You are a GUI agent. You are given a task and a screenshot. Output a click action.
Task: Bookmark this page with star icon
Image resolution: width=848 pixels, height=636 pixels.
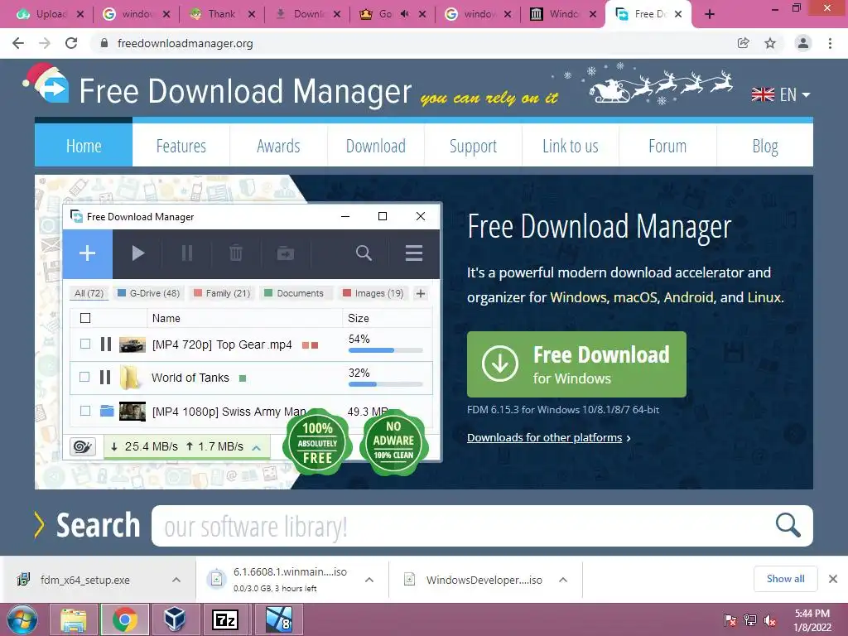tap(770, 43)
